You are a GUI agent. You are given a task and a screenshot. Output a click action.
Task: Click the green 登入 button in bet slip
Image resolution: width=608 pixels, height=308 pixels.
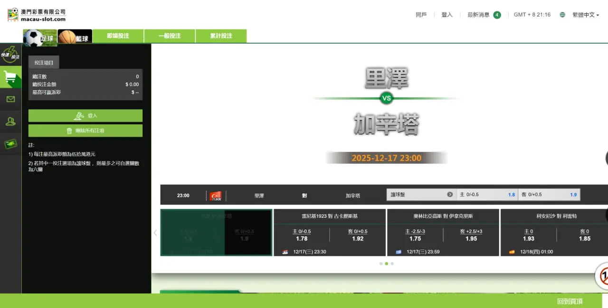click(x=85, y=116)
